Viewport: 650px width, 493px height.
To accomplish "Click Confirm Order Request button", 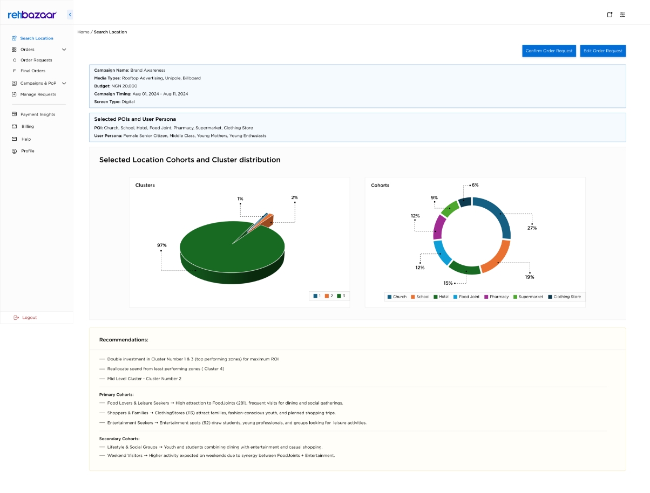I will coord(549,51).
